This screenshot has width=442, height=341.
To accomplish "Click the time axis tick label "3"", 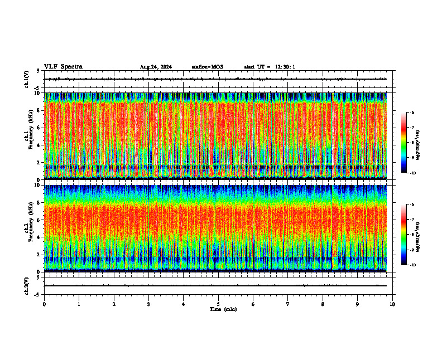I will pos(148,304).
